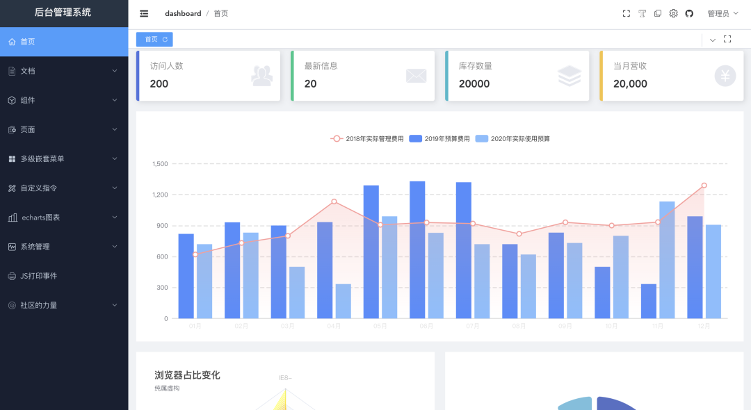Image resolution: width=751 pixels, height=410 pixels.
Task: Toggle fullscreen mode in the header
Action: (x=626, y=13)
